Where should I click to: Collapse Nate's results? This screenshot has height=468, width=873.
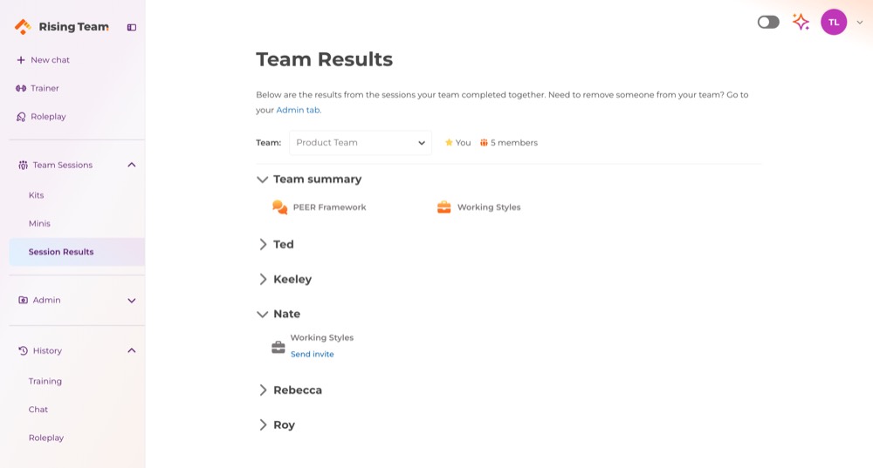pyautogui.click(x=262, y=315)
